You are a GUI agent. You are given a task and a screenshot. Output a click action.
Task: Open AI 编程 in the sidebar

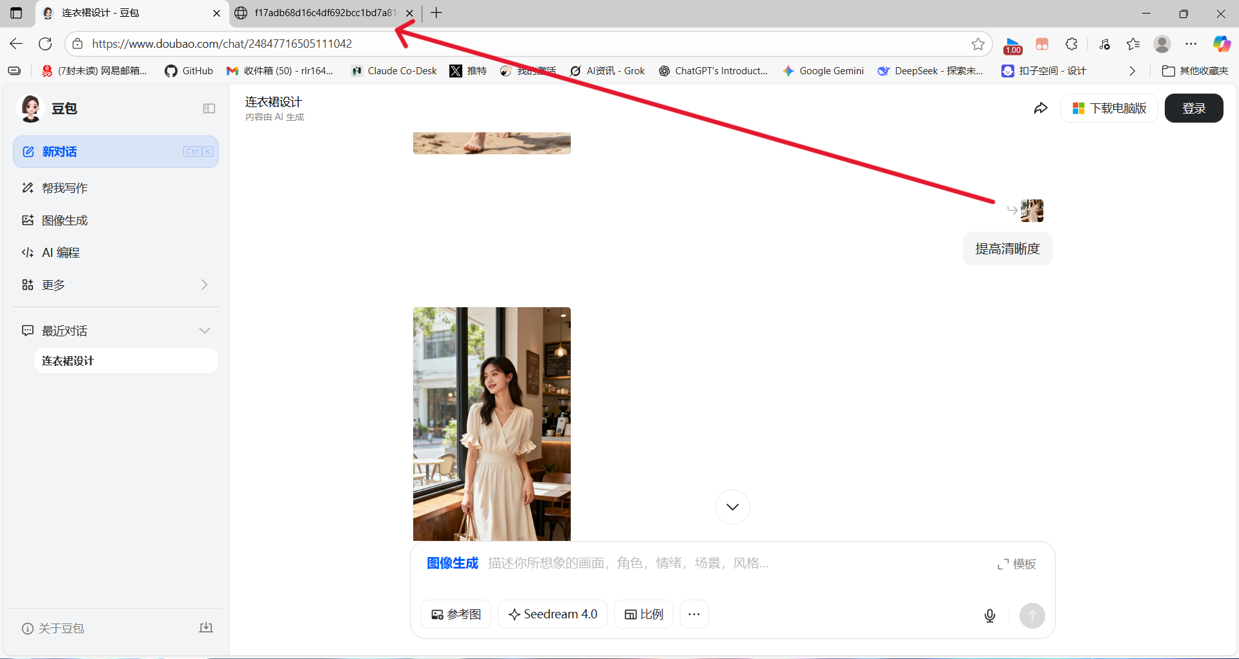61,253
